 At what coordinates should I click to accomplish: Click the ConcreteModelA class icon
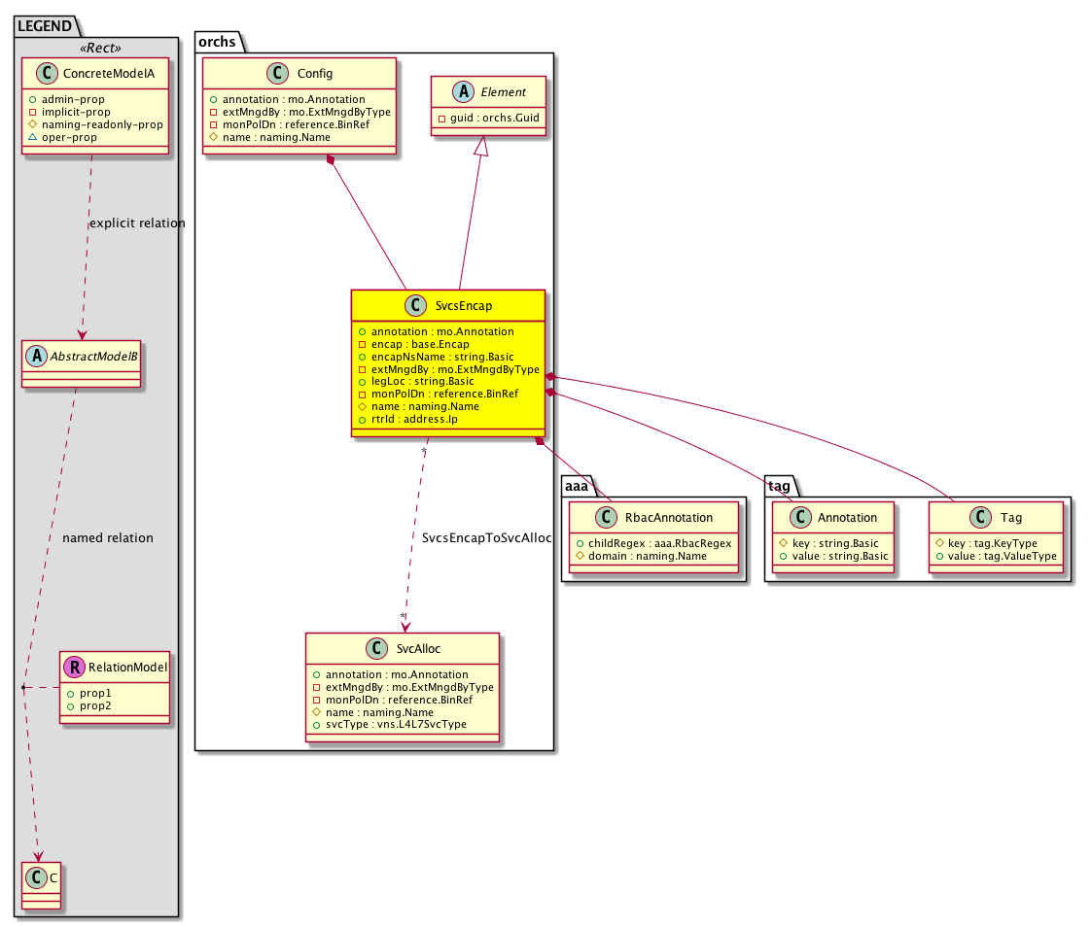(50, 74)
